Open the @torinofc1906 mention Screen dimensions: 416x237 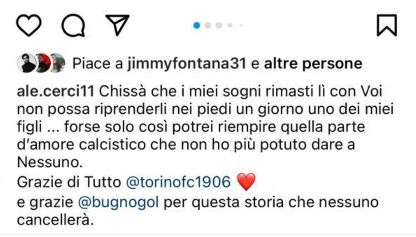(178, 182)
